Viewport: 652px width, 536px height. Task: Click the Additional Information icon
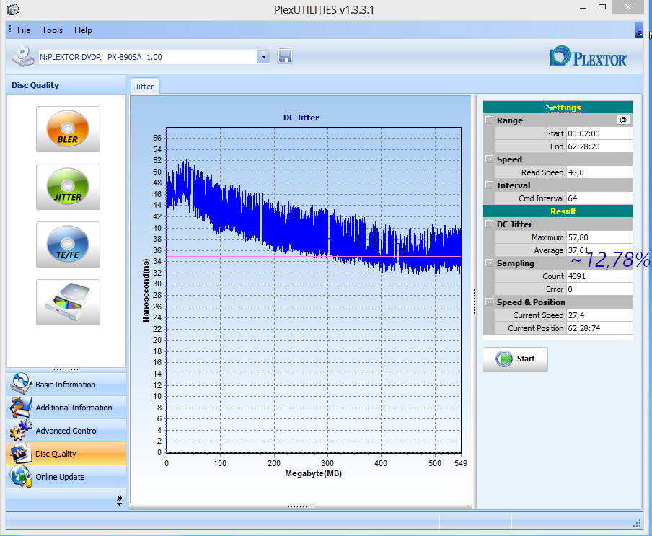coord(20,407)
